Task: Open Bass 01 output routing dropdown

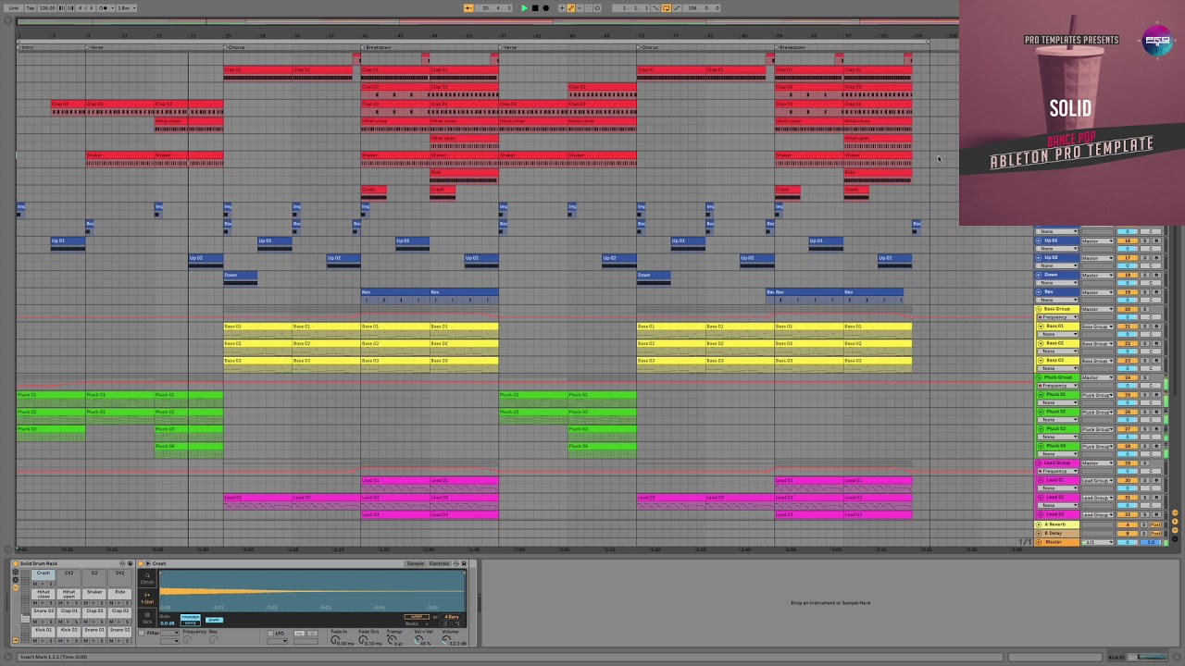Action: pos(1097,327)
